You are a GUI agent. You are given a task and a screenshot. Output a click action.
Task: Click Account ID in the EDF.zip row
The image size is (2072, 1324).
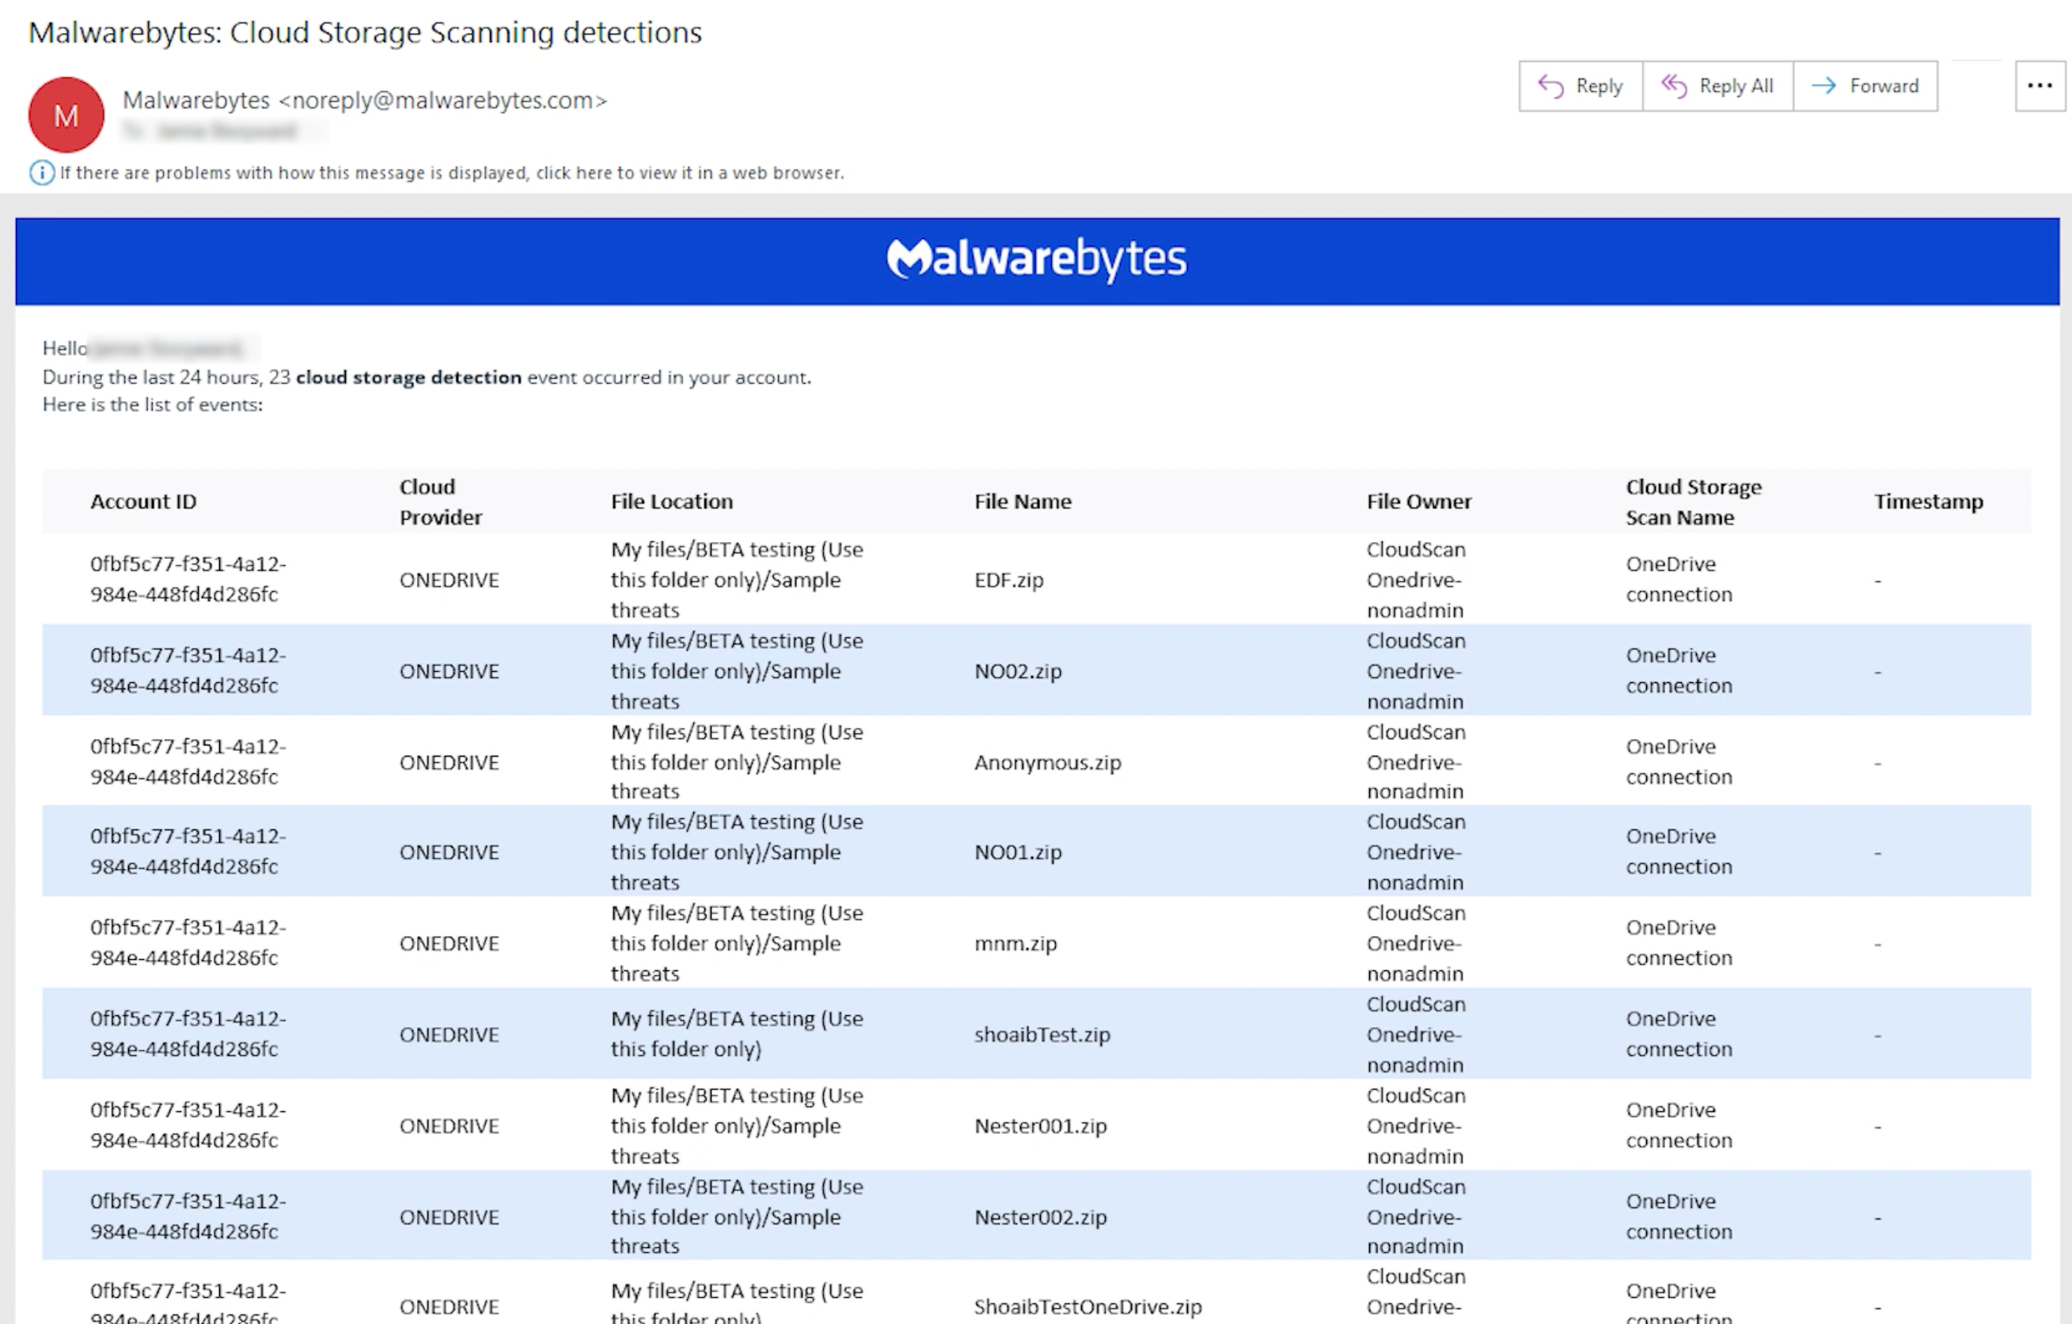coord(188,579)
